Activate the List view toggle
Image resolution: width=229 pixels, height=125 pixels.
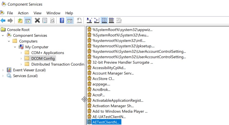click(104, 20)
